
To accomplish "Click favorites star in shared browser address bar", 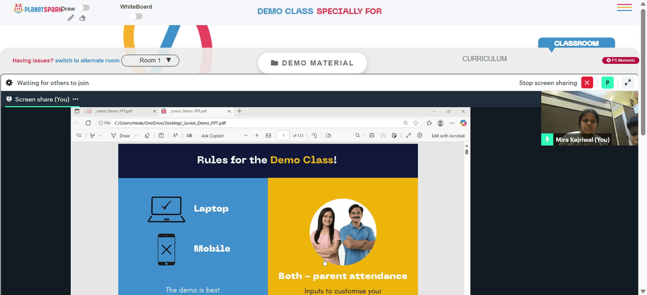I will click(x=416, y=123).
